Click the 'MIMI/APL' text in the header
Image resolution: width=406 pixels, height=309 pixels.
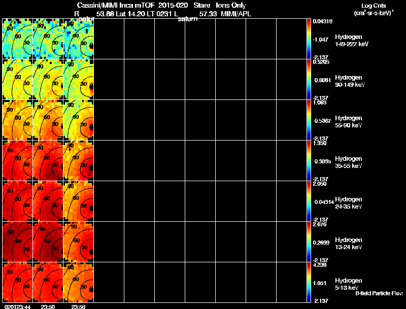(236, 14)
